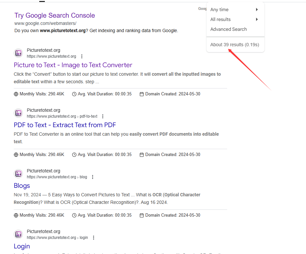Click https://www.picturetotext.org URL of first result

click(x=51, y=56)
